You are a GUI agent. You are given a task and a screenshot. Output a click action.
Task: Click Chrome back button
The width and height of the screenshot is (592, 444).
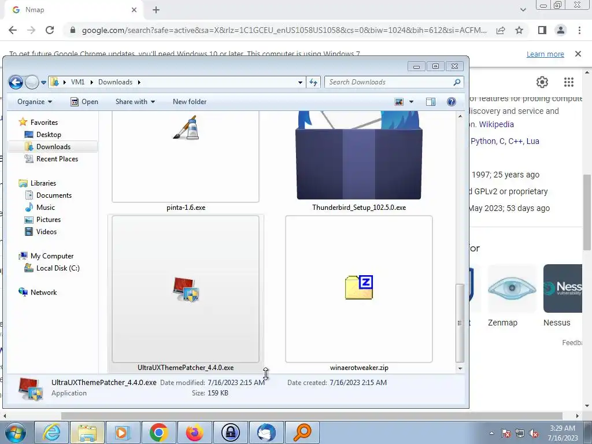[13, 30]
